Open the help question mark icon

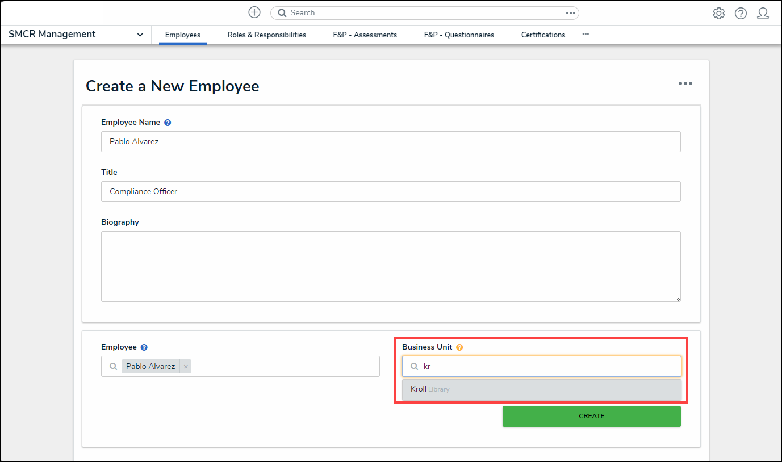[741, 13]
